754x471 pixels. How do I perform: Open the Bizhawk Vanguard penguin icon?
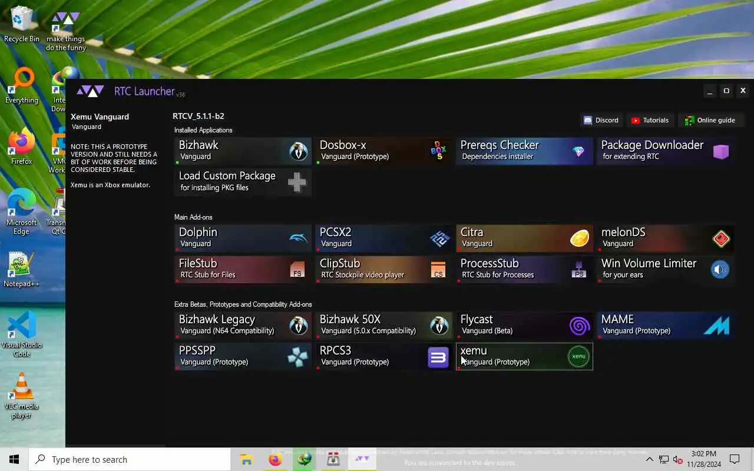click(x=298, y=151)
